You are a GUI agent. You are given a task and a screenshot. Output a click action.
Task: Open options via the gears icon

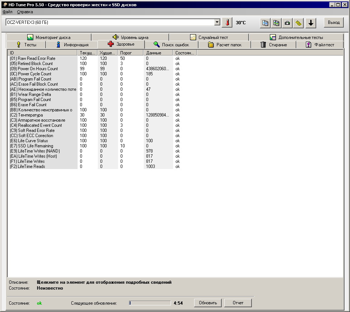[299, 23]
